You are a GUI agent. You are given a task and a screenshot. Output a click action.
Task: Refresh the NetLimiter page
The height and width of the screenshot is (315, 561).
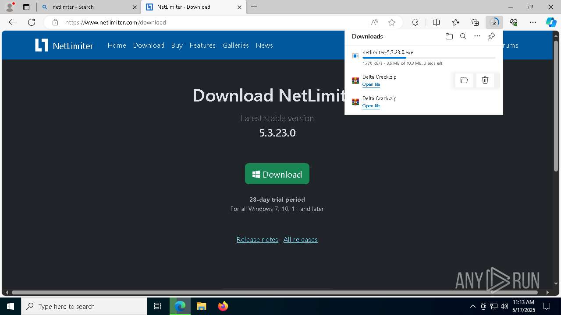pos(32,22)
